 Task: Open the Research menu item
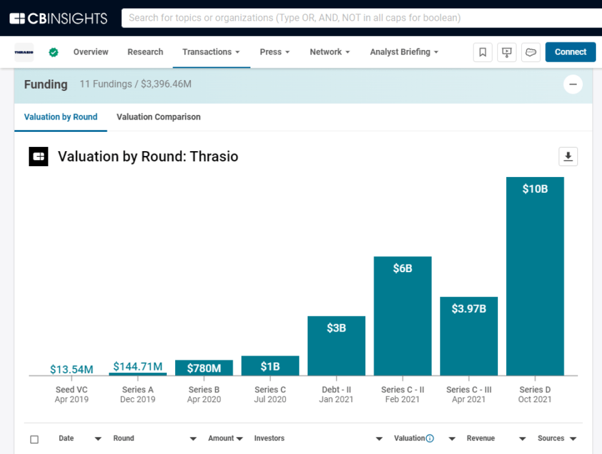(x=145, y=52)
